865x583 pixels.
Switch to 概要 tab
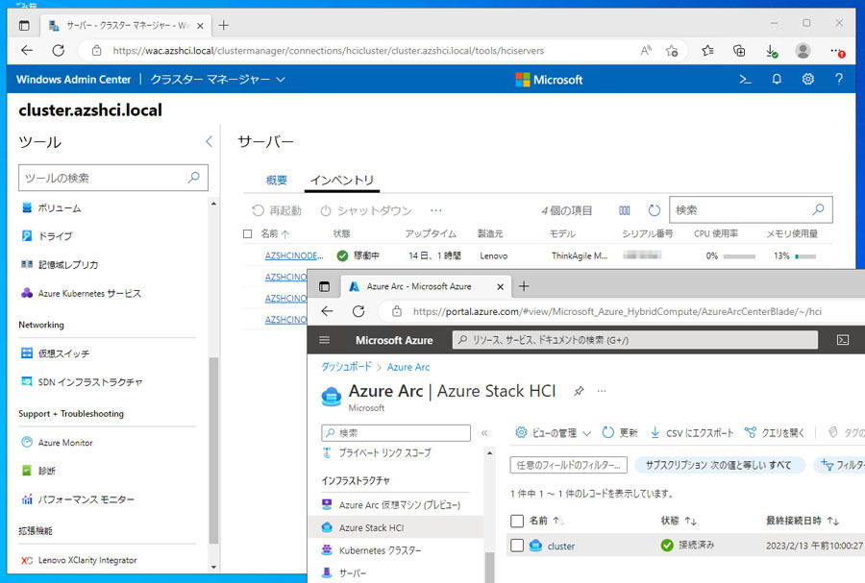(x=277, y=181)
